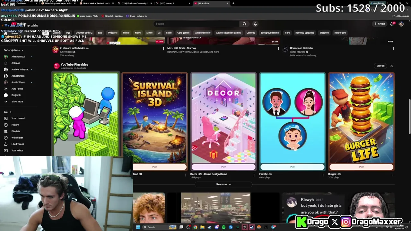The width and height of the screenshot is (411, 231).
Task: Play Family Life game
Action: (x=293, y=167)
